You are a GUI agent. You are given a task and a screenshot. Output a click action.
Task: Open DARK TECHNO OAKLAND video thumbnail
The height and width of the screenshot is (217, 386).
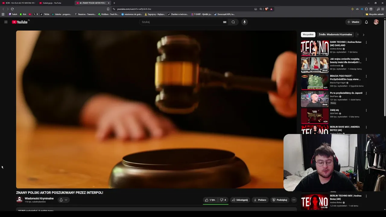tap(315, 48)
